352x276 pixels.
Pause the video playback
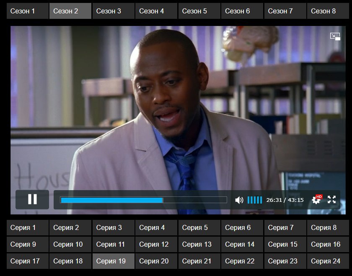(x=32, y=199)
